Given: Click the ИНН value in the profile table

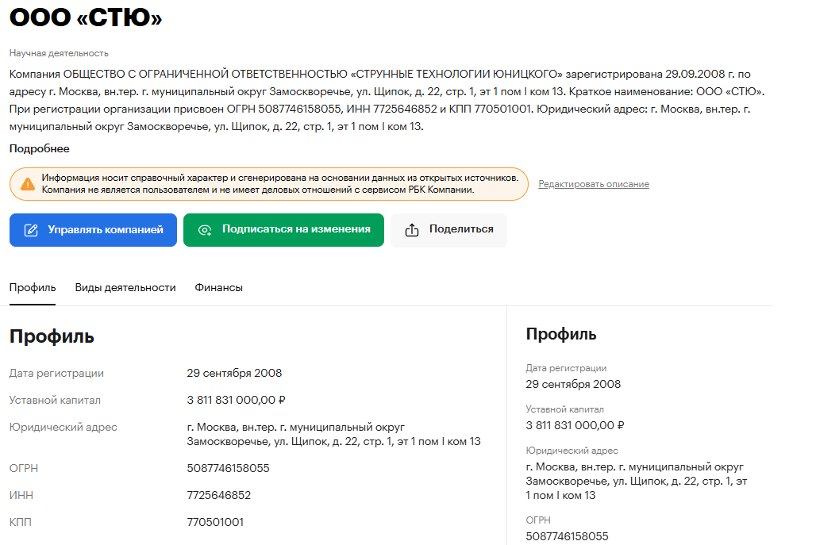Looking at the screenshot, I should pos(219,496).
